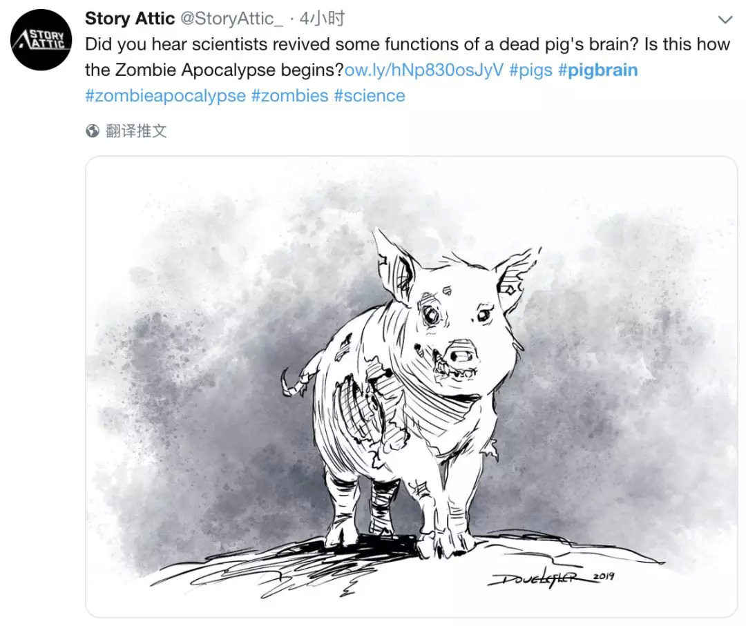The image size is (746, 626).
Task: Open the tweet options chevron menu
Action: pyautogui.click(x=725, y=19)
